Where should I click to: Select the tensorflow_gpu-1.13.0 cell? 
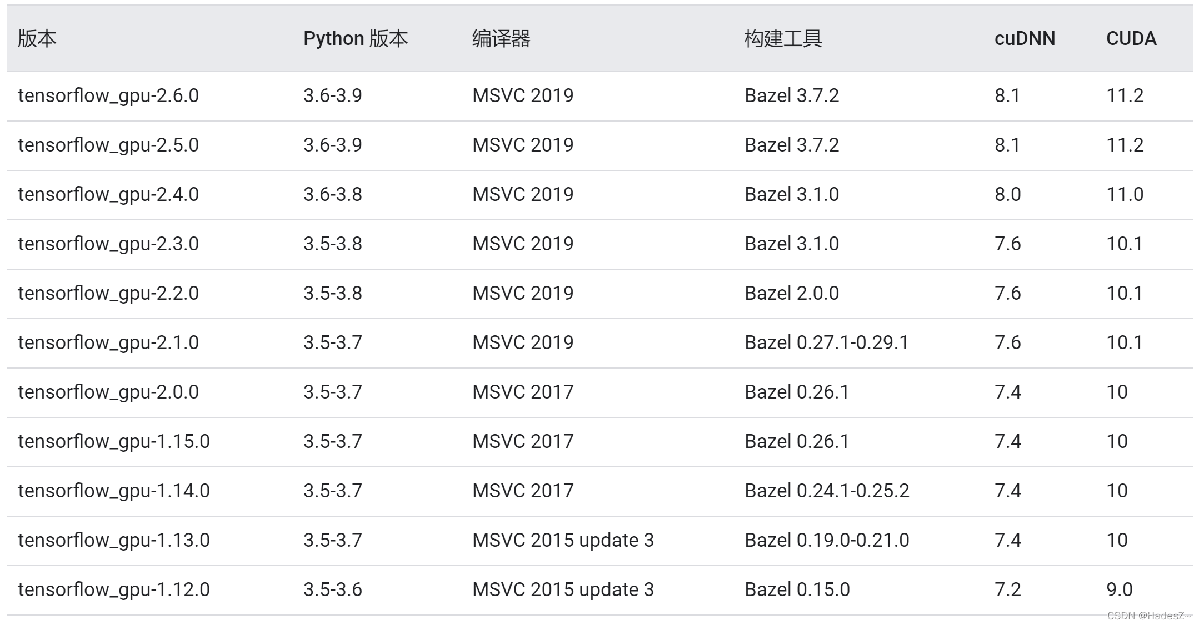pos(114,541)
